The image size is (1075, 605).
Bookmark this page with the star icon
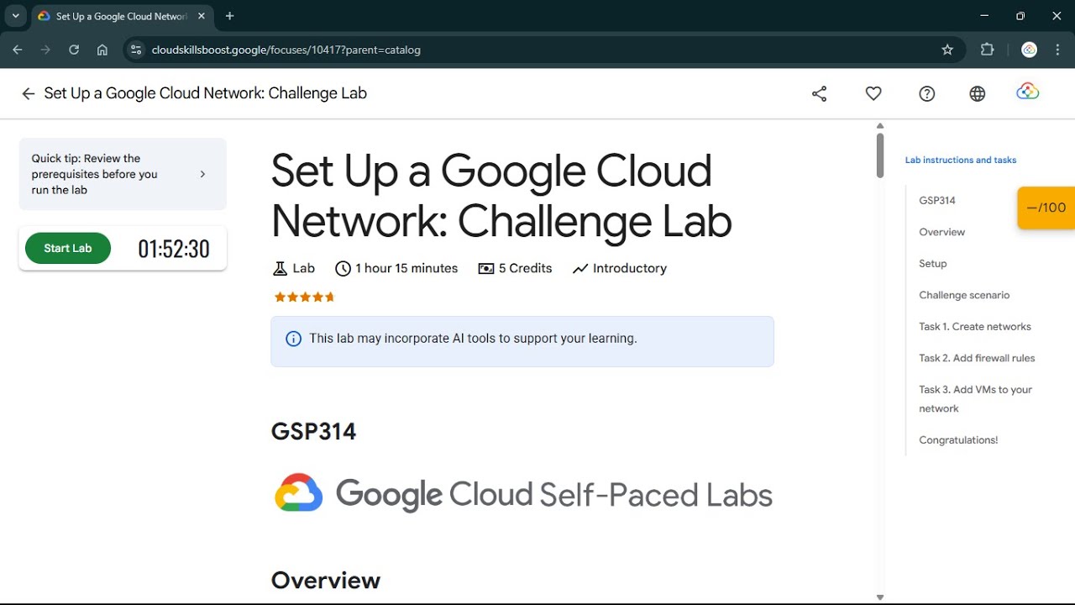click(x=947, y=50)
